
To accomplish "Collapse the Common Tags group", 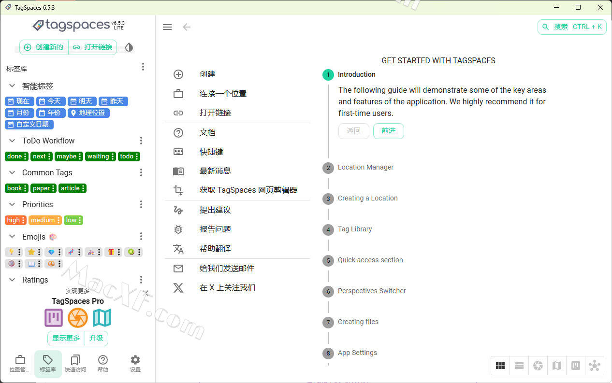I will click(12, 172).
